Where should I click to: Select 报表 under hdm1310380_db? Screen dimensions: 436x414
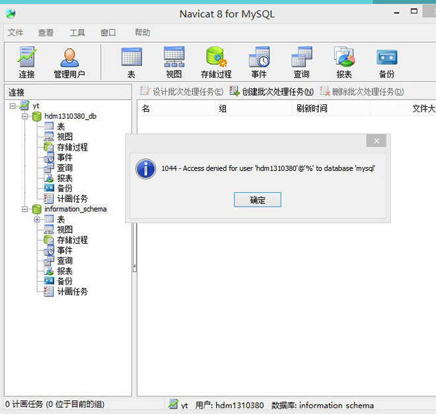point(65,178)
